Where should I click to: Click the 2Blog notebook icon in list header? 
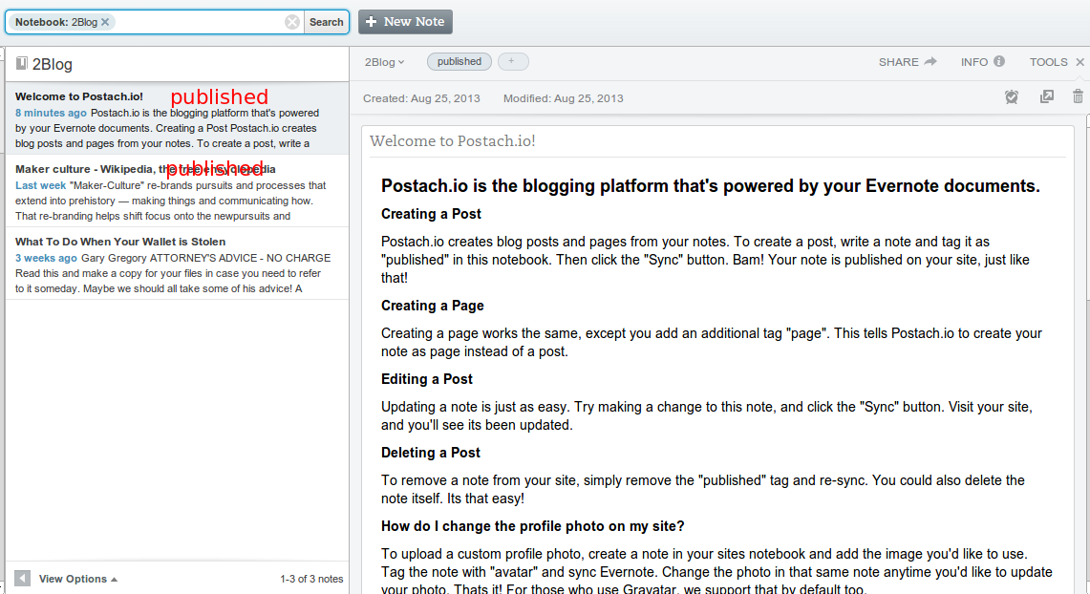tap(22, 65)
